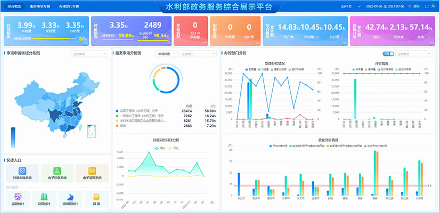Switch to the 综合概览 tab
This screenshot has height=213, width=440.
(x=14, y=6)
